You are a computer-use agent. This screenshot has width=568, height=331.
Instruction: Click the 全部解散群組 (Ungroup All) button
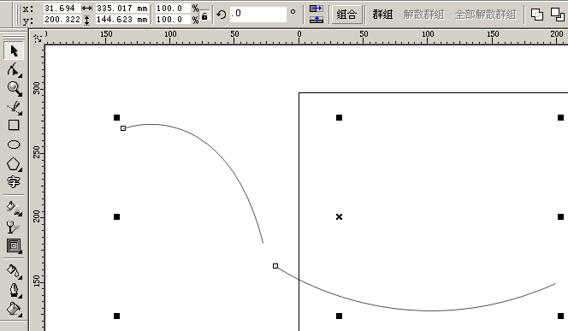[485, 15]
